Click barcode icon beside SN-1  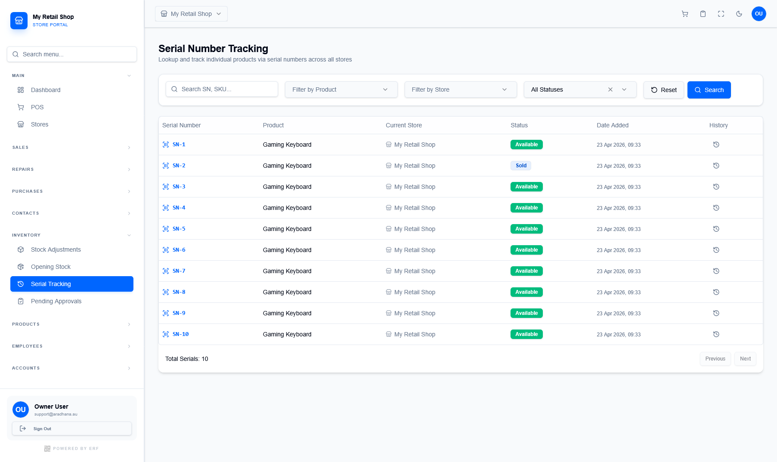(x=166, y=145)
